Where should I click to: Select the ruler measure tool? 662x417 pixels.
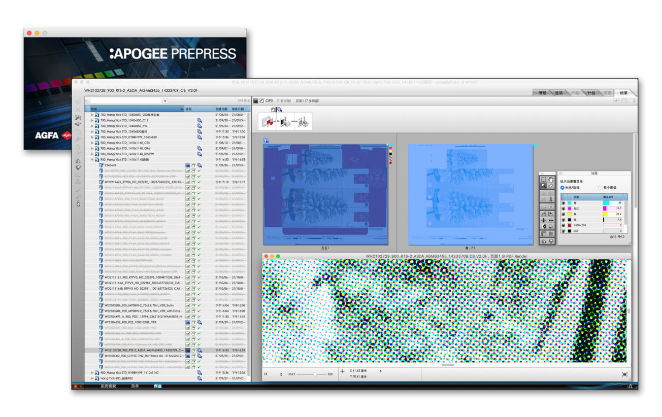tap(551, 186)
